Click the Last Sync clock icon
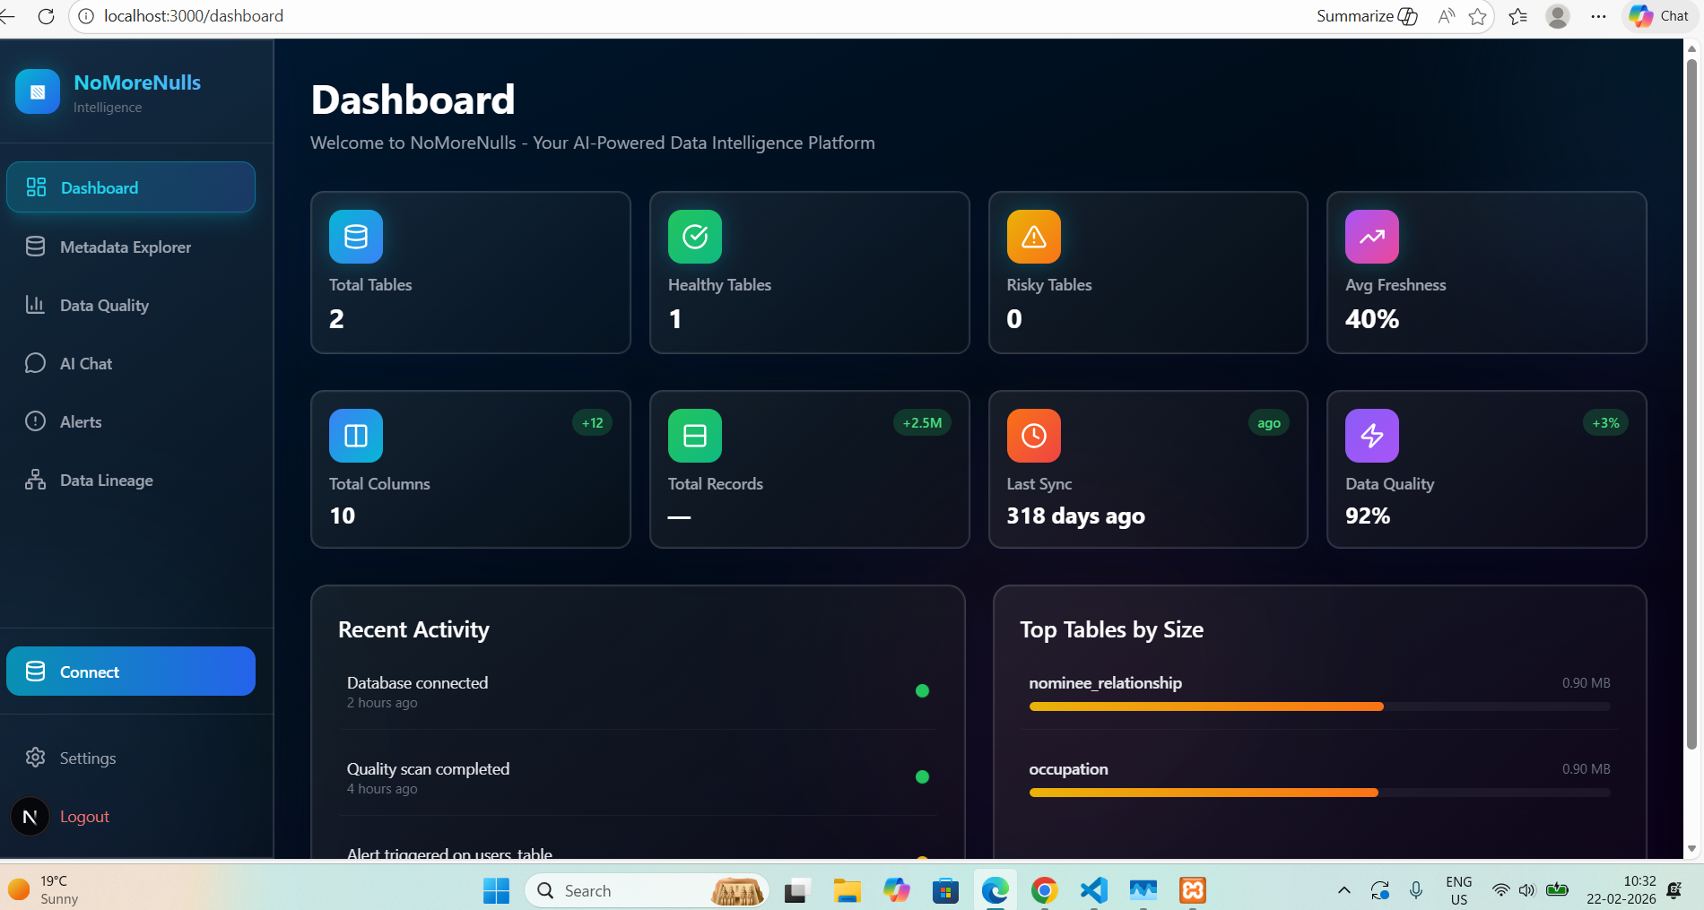The width and height of the screenshot is (1704, 910). [x=1033, y=436]
